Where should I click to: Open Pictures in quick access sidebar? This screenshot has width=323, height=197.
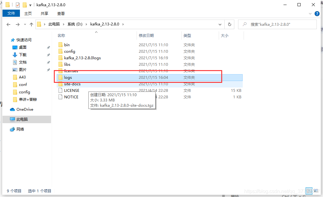pyautogui.click(x=20, y=69)
